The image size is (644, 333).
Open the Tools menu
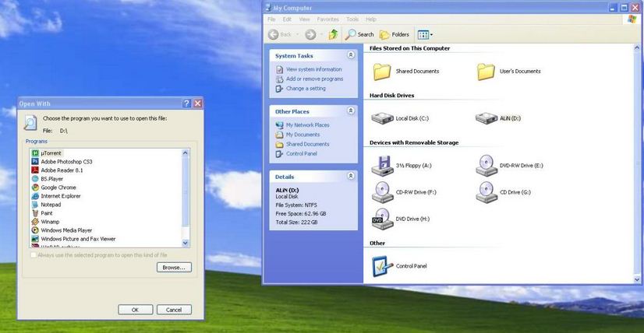352,19
